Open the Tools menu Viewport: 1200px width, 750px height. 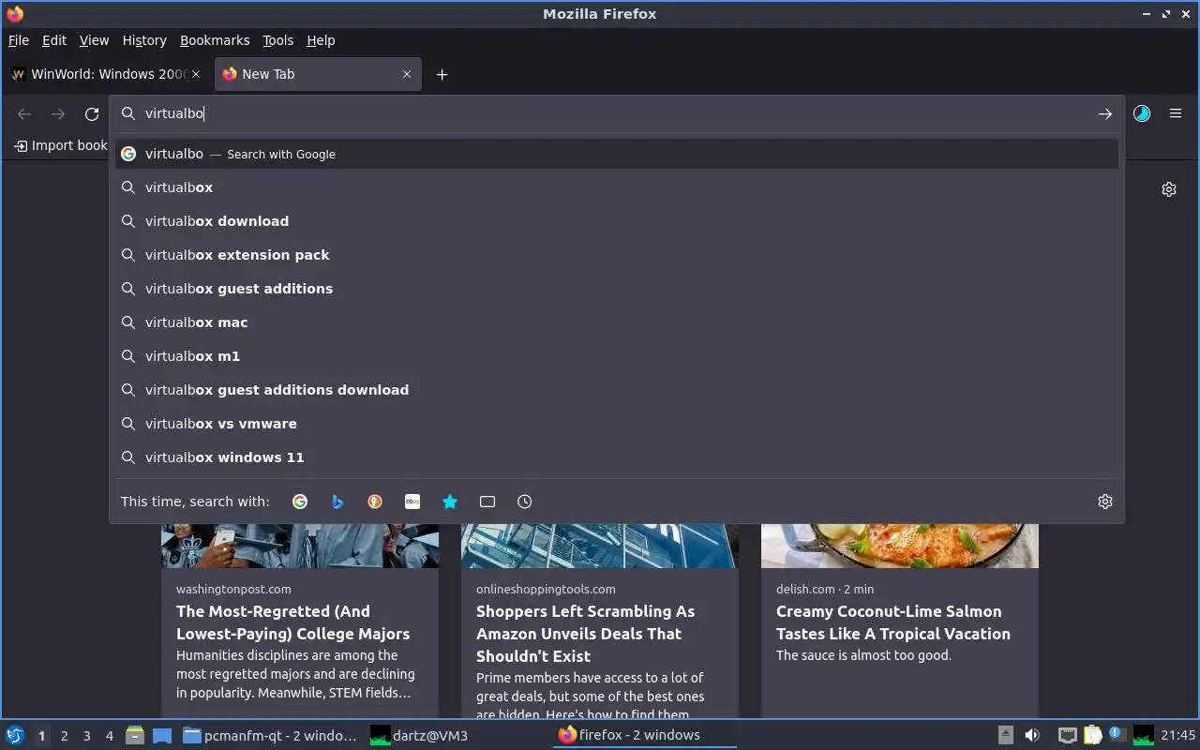[x=277, y=40]
